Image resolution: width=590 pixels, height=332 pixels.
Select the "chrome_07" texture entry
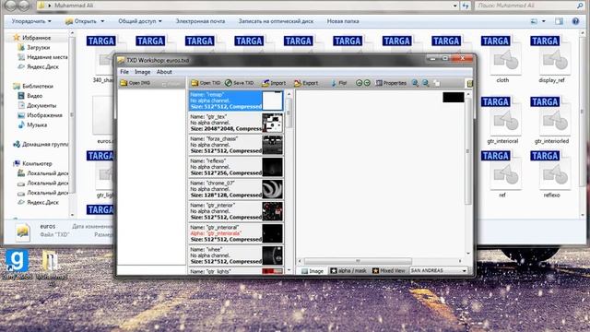(236, 189)
